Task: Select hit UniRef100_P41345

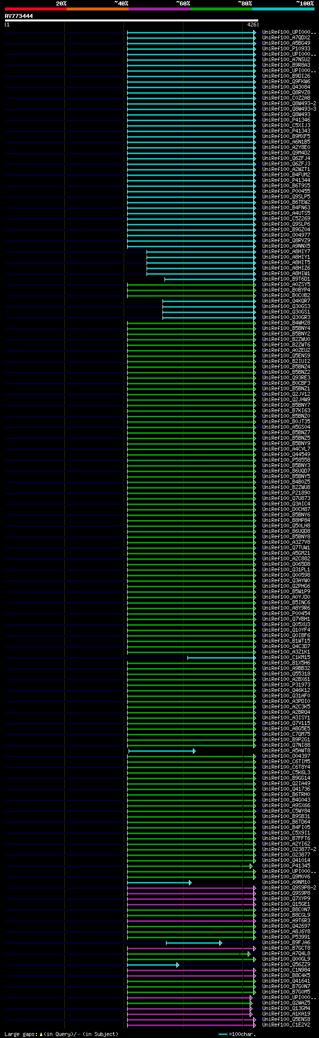Action: tap(286, 866)
